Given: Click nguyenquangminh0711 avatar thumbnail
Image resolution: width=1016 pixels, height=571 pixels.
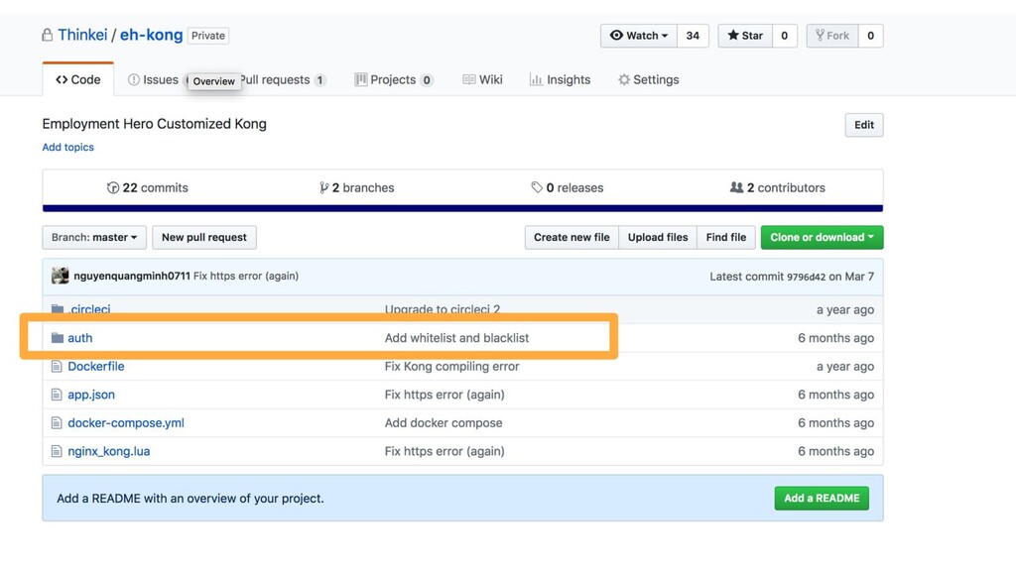Looking at the screenshot, I should pyautogui.click(x=61, y=276).
